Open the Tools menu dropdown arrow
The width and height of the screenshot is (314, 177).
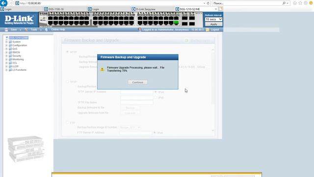click(x=41, y=30)
